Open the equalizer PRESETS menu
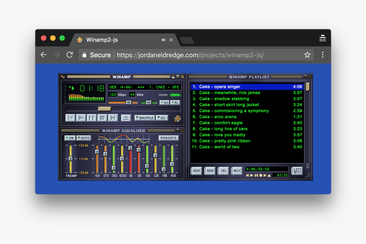This screenshot has height=244, width=366. coord(169,138)
